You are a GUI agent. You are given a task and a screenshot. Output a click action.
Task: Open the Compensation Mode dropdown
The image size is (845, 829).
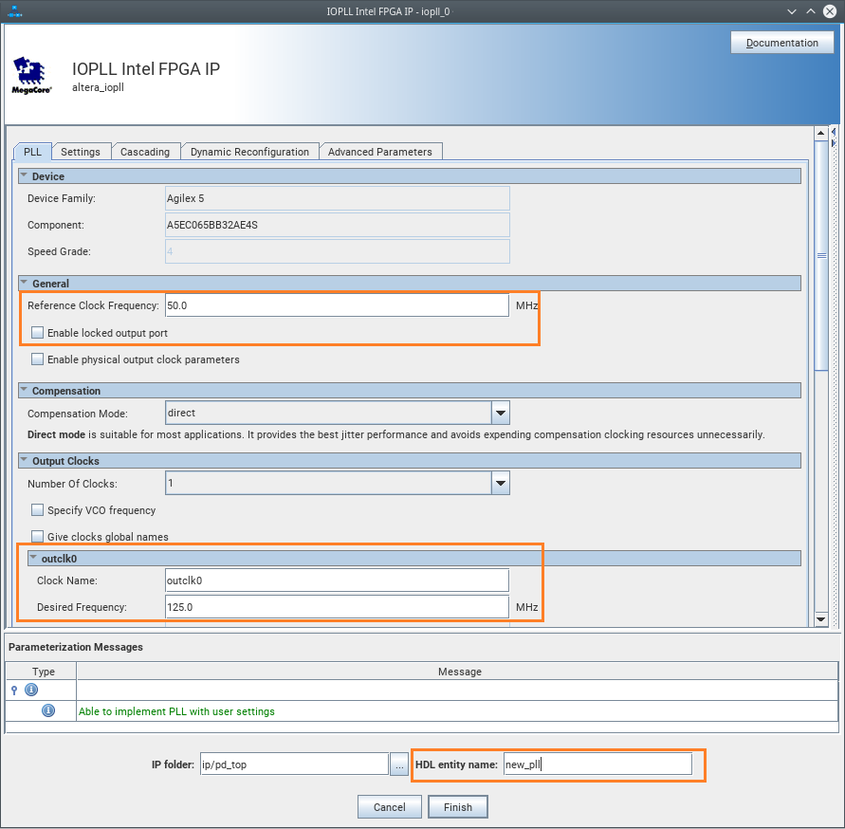(x=500, y=413)
